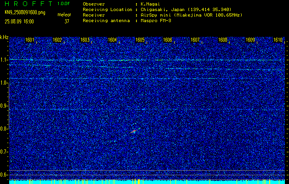The image size is (289, 184).
Task: Click the Receiving Location label
Action: coord(108,10)
